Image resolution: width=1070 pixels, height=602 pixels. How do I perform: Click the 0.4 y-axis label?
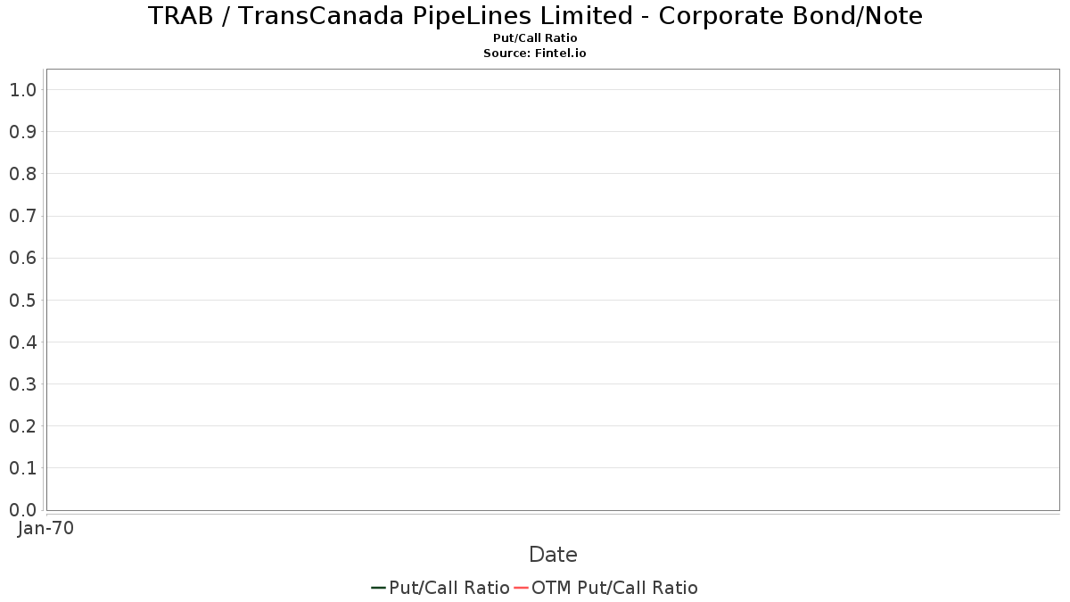(x=22, y=342)
